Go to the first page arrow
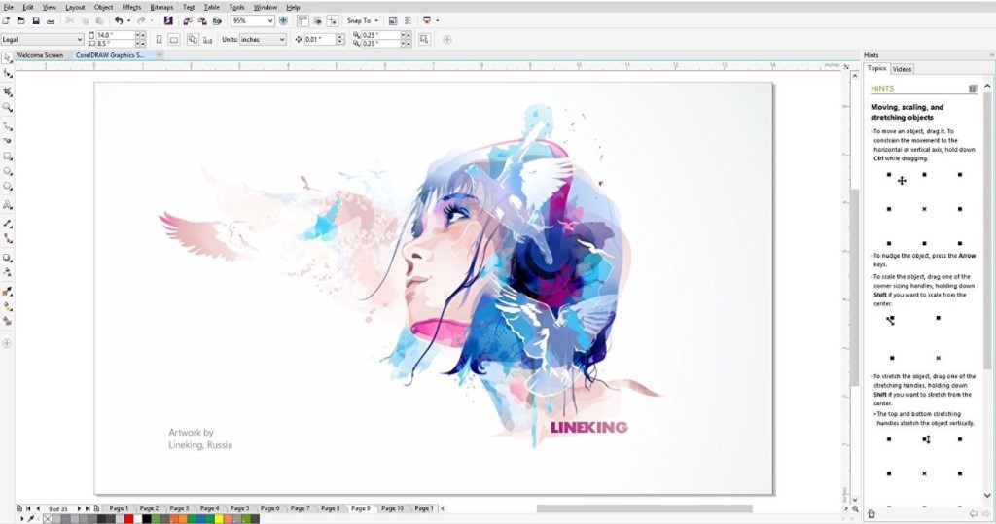 pyautogui.click(x=28, y=508)
